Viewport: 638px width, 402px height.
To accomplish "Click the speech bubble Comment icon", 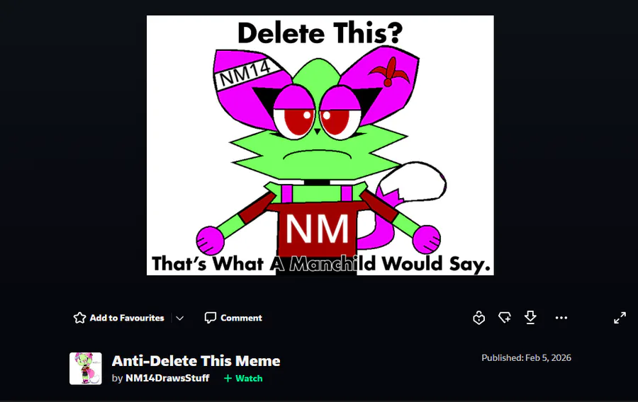I will (210, 318).
